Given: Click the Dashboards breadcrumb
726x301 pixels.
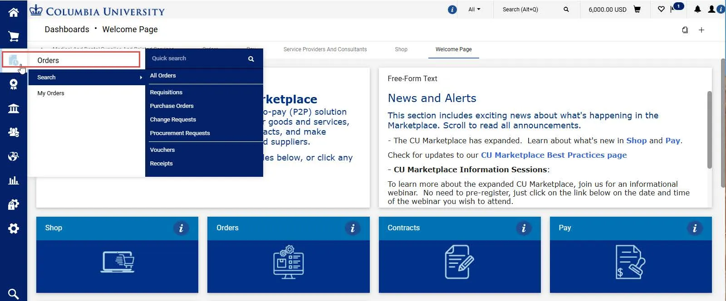Looking at the screenshot, I should 67,29.
